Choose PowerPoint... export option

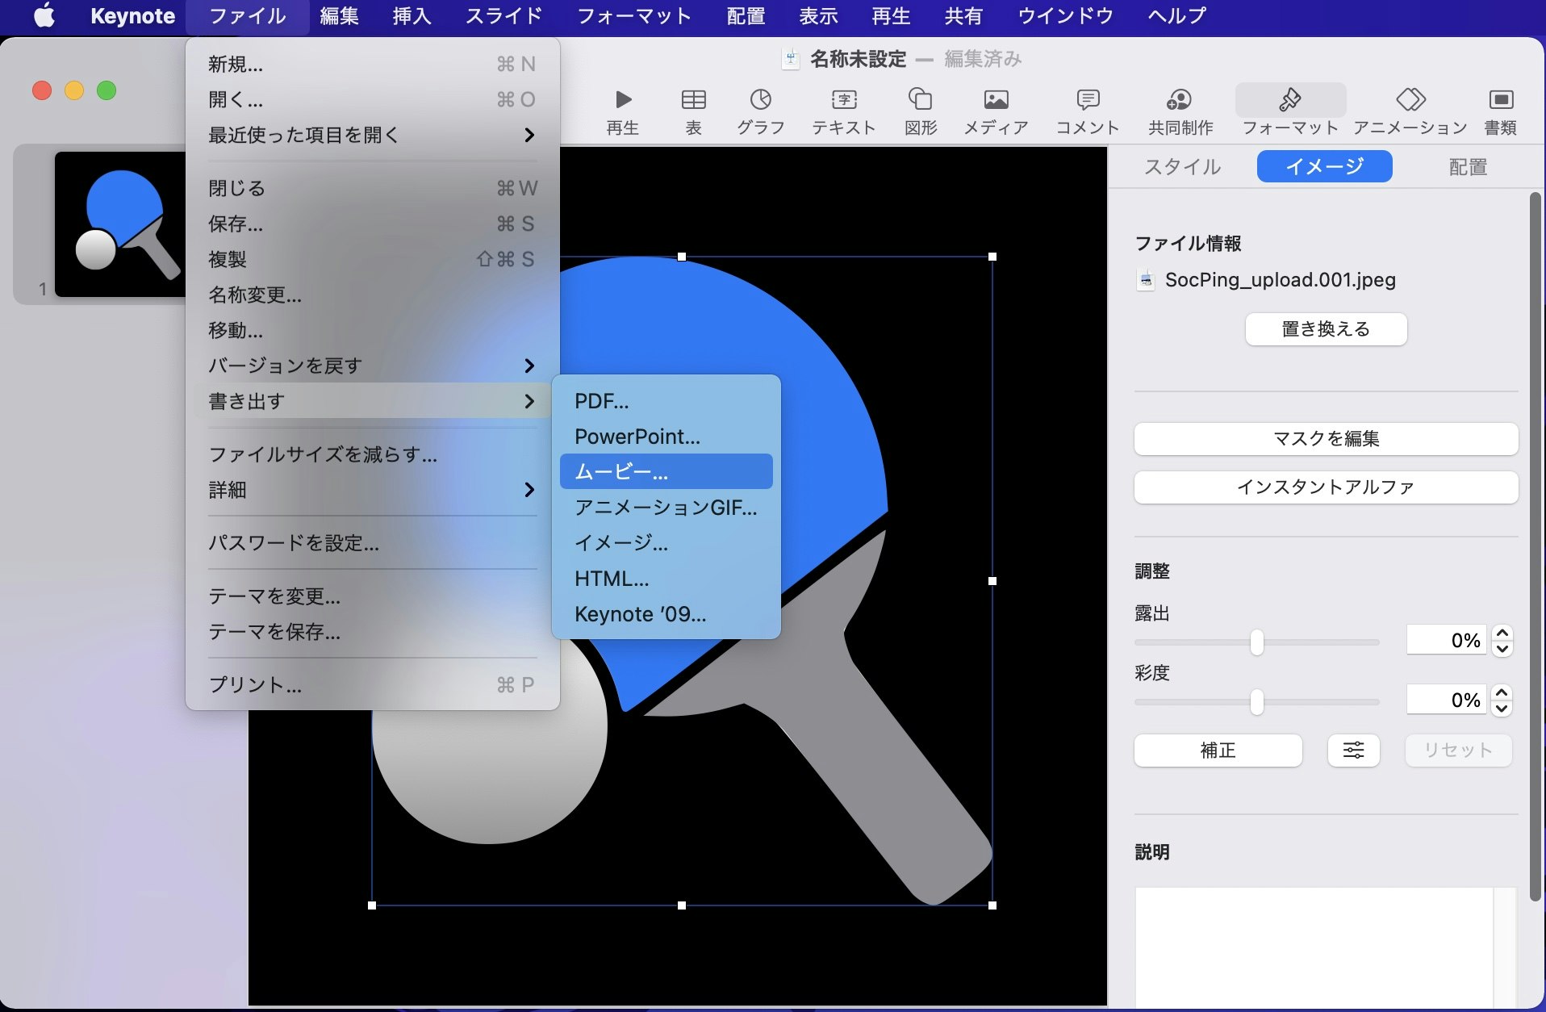(666, 437)
